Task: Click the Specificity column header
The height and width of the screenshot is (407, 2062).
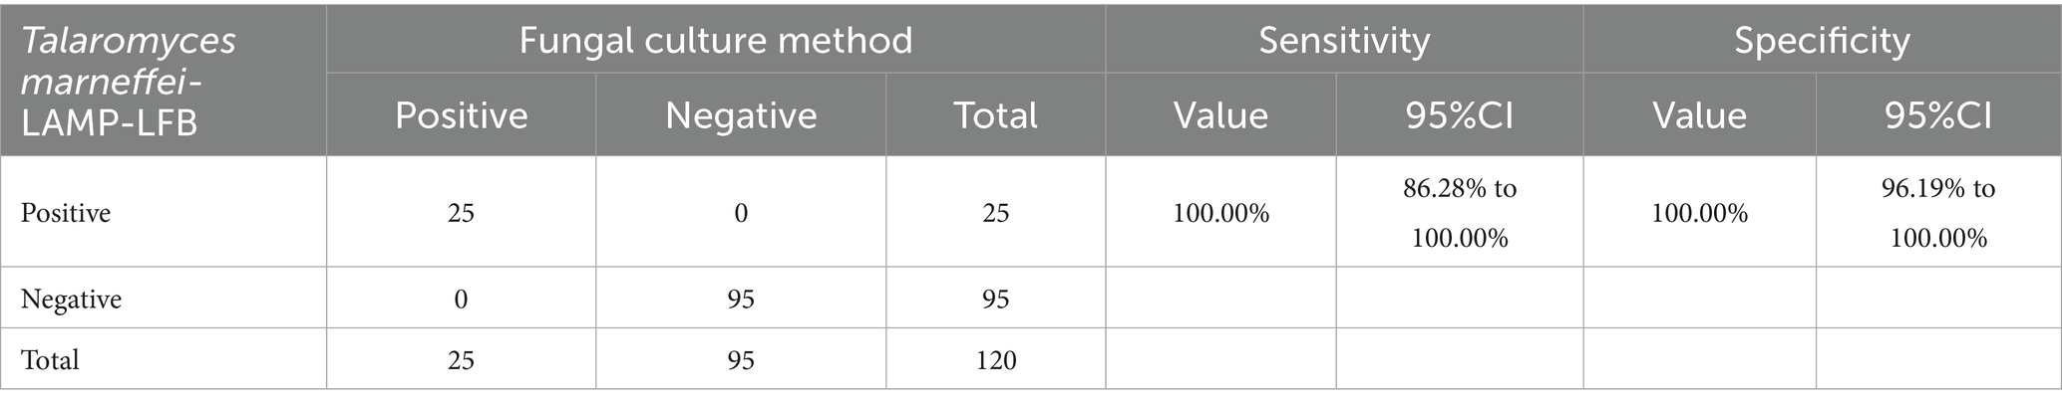Action: 1822,40
